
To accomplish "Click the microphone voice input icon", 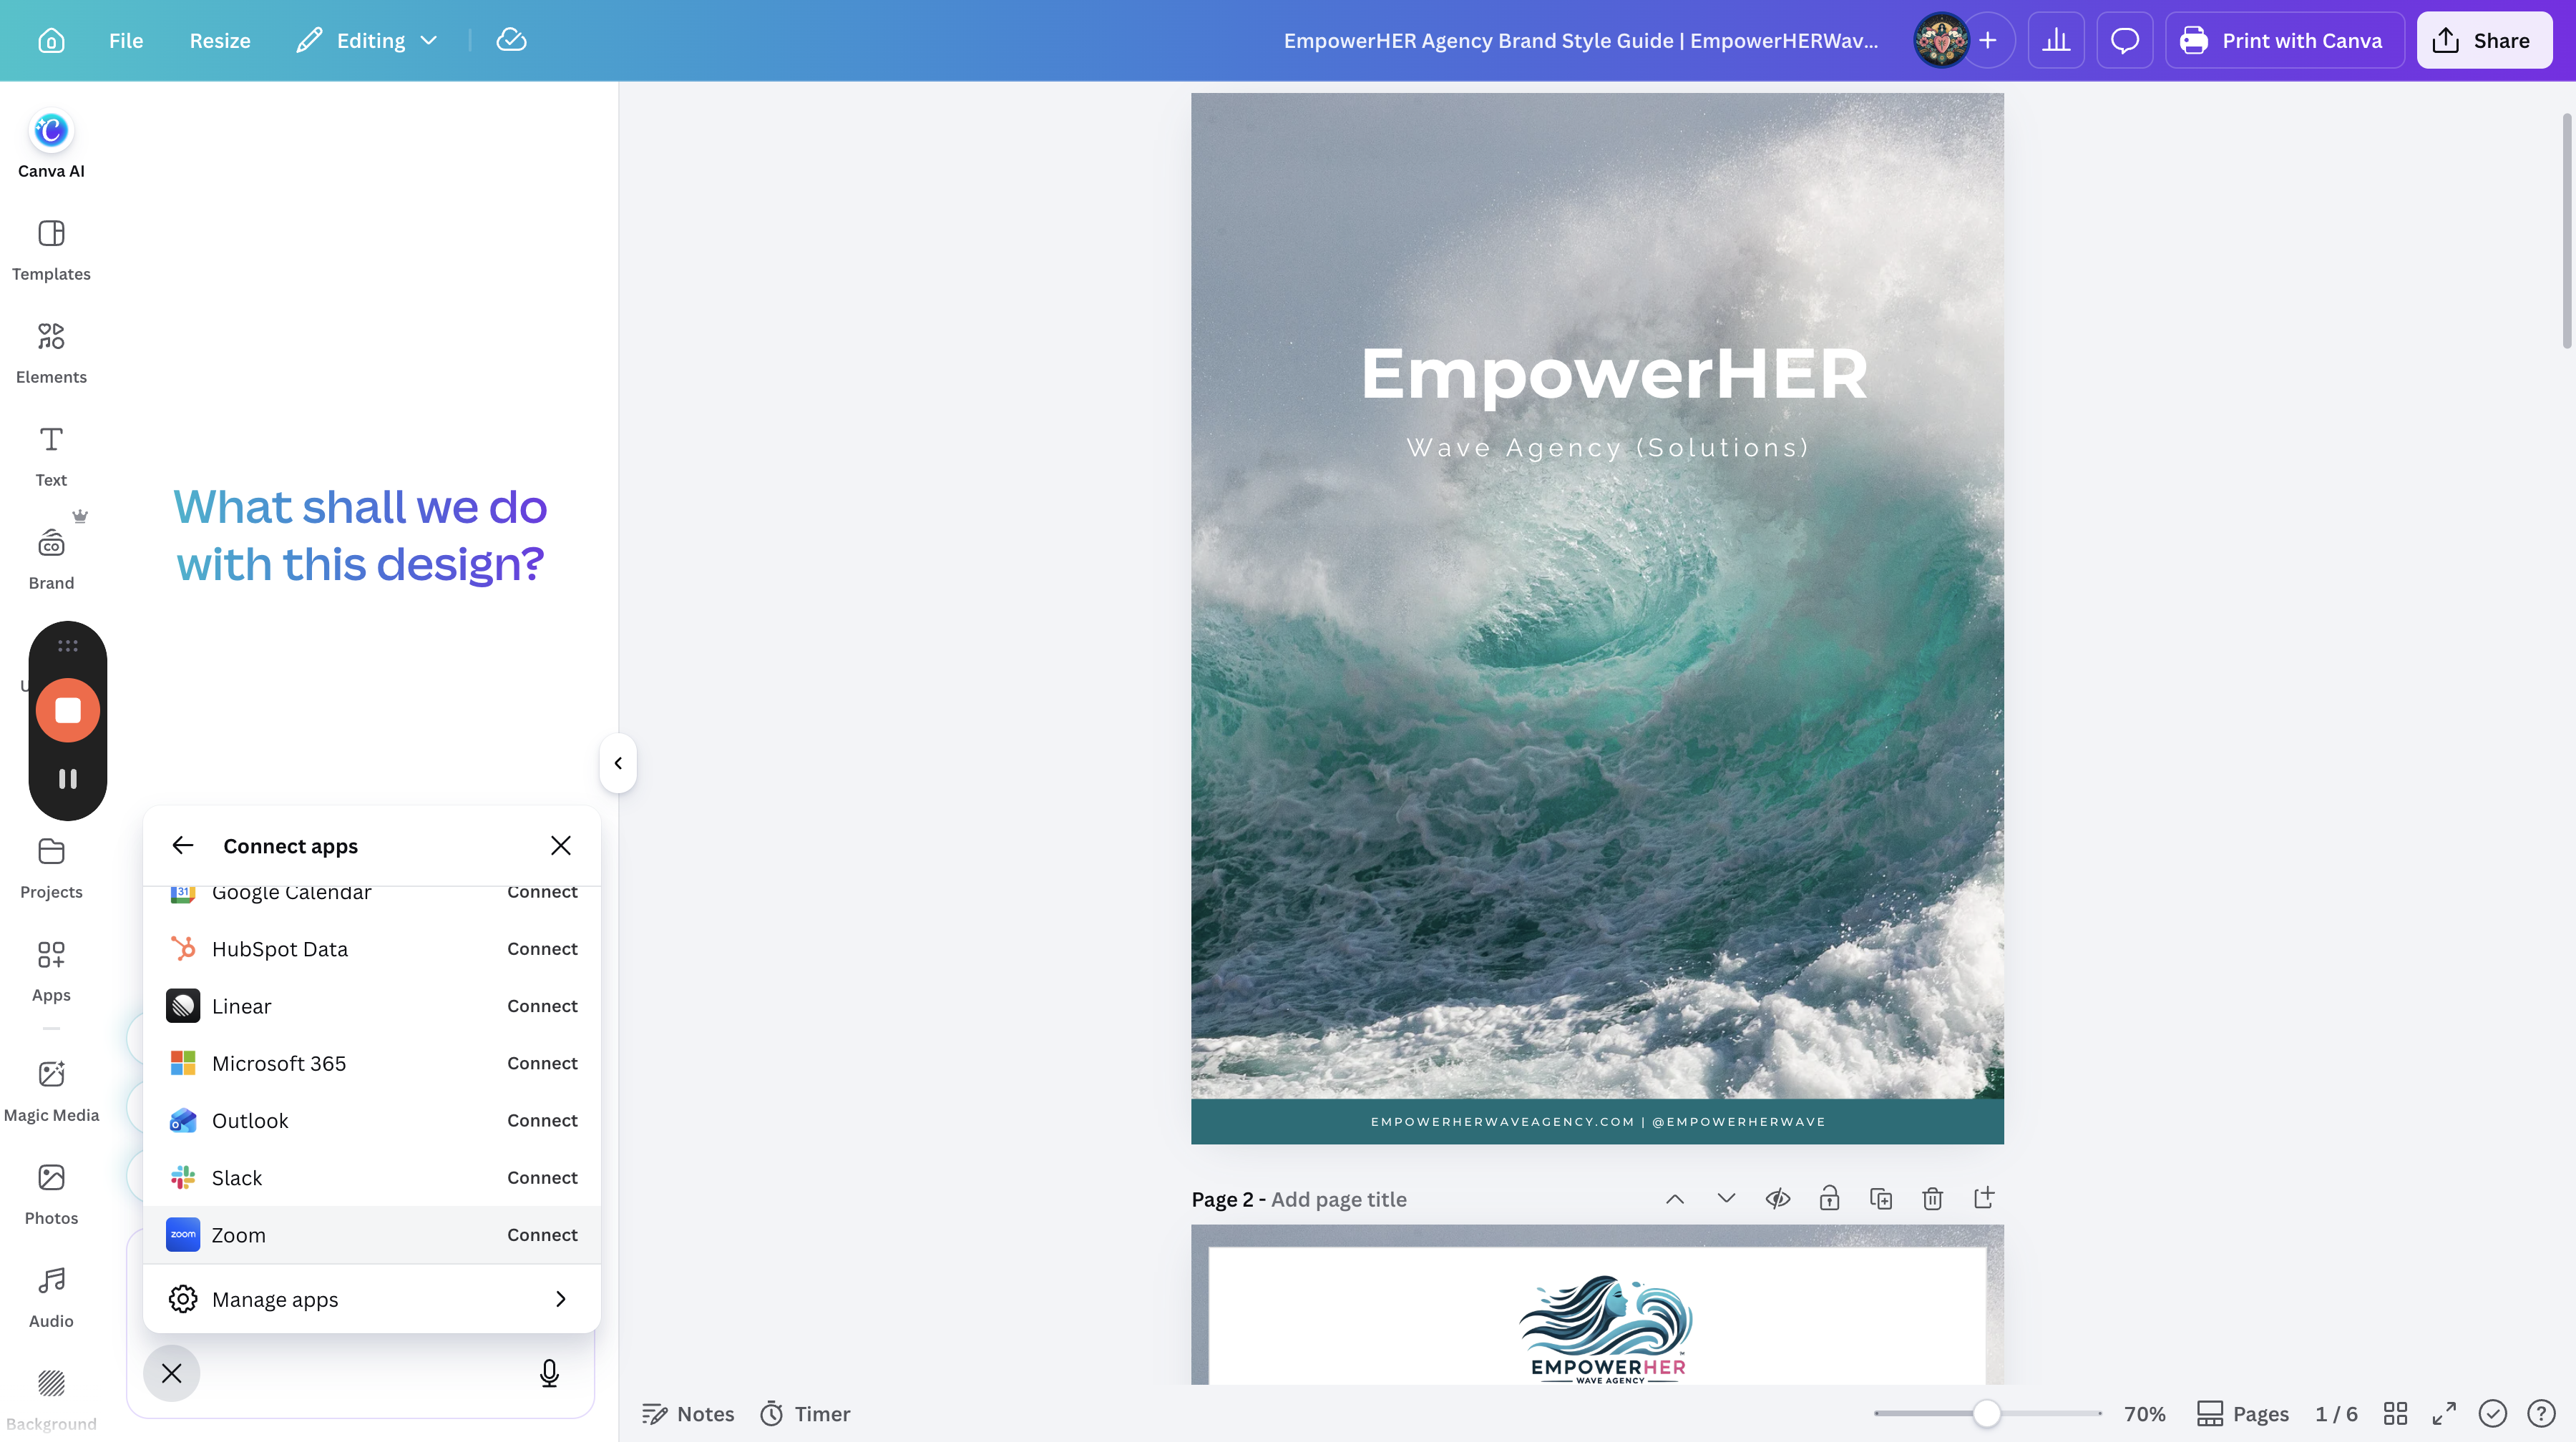I will (x=549, y=1373).
